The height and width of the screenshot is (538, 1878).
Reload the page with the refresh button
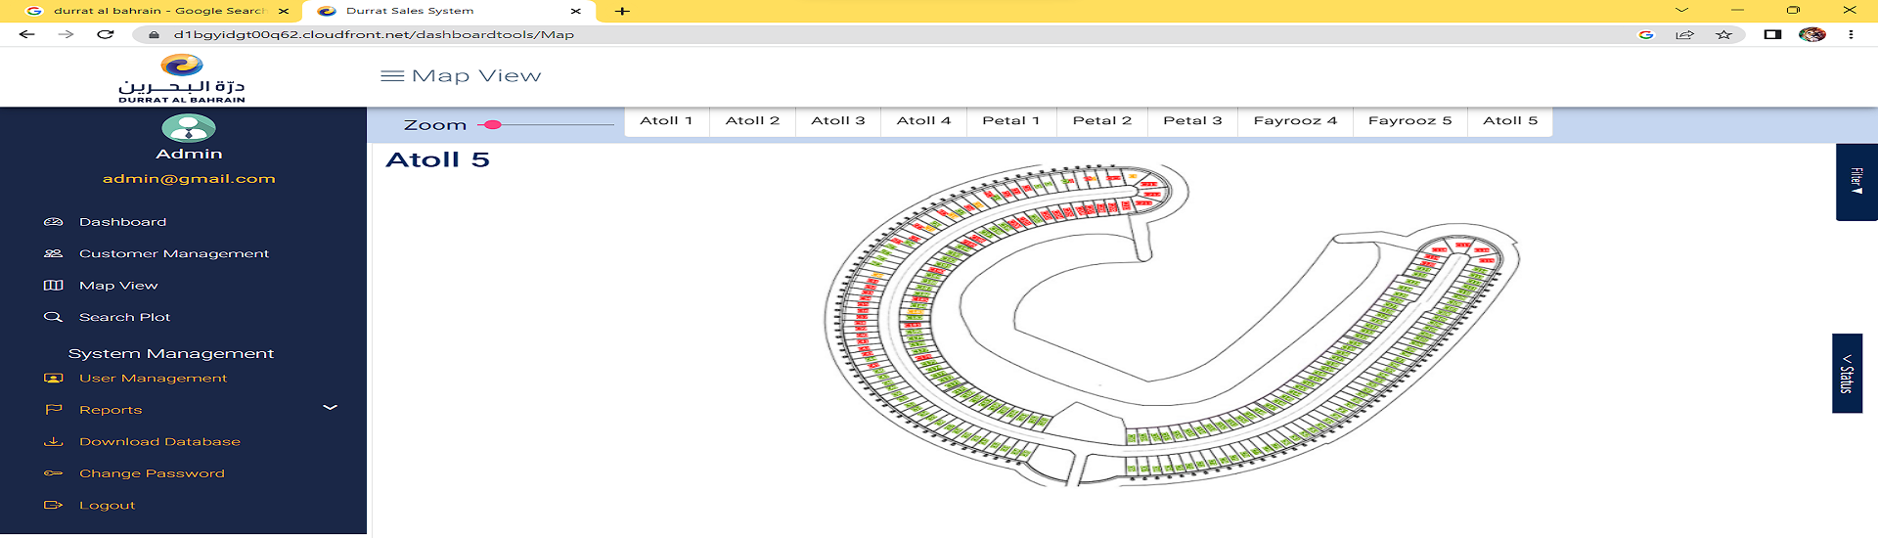point(106,34)
